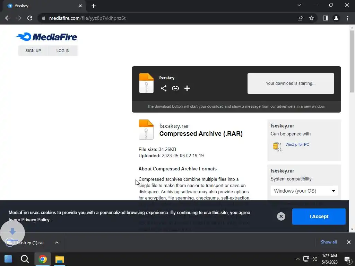The image size is (355, 266).
Task: Open Privacy Policy link in cookie banner
Action: pyautogui.click(x=35, y=220)
